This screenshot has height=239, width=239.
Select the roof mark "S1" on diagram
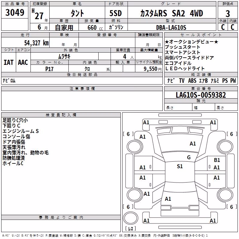coord(180,166)
